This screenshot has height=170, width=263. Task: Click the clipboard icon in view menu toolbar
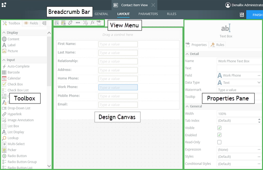point(99,22)
